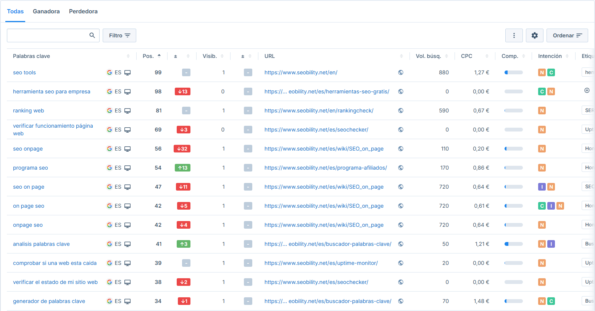Screen dimensions: 595x311
Task: Open the uptime-monitor URL link
Action: tap(321, 263)
